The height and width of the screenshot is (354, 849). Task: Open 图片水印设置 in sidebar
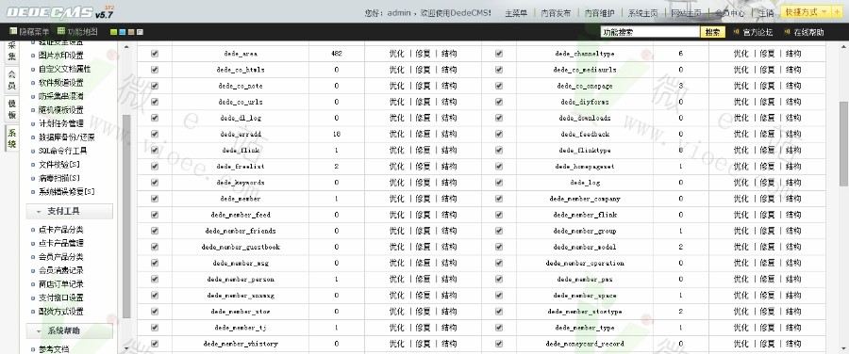(61, 56)
